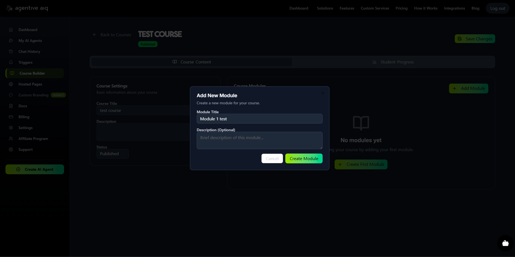Viewport: 515px width, 257px height.
Task: Click the Settings gear icon in sidebar
Action: [11, 128]
